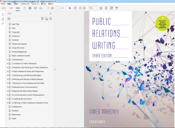Toggle the arrow selection tool
The width and height of the screenshot is (175, 128).
tap(70, 8)
